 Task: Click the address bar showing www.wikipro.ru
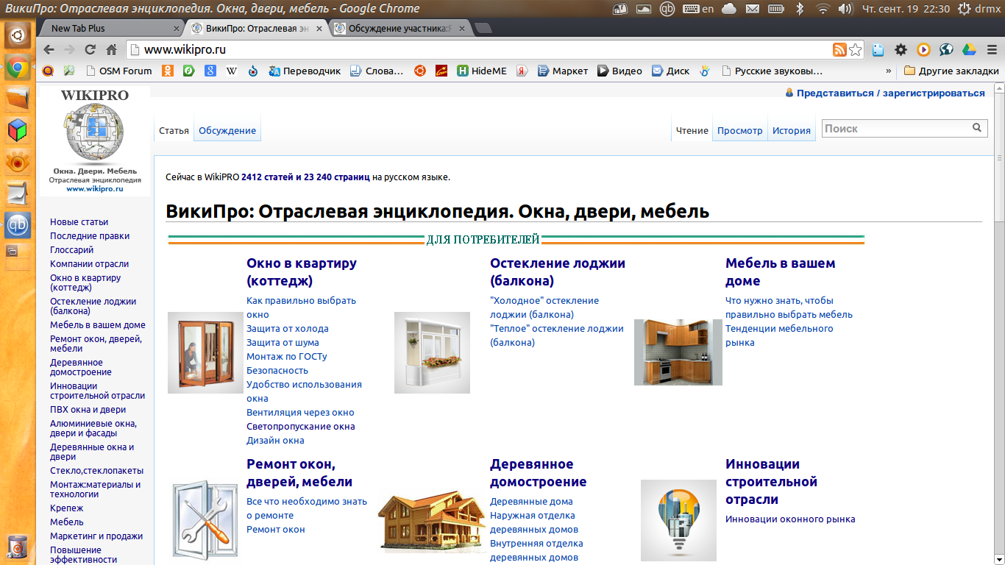click(x=478, y=50)
